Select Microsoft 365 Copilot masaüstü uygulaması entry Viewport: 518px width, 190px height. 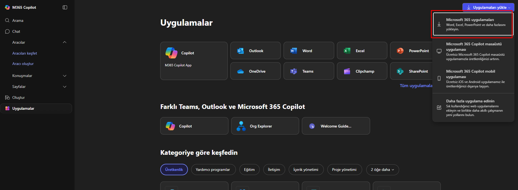pos(473,51)
